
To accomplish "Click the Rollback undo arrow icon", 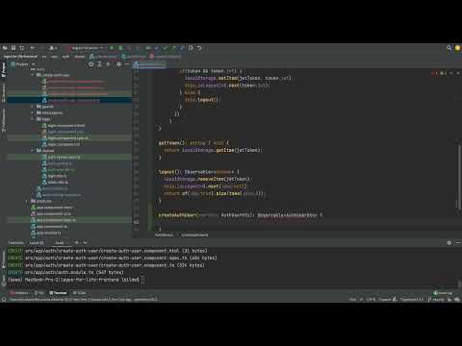I will click(199, 48).
